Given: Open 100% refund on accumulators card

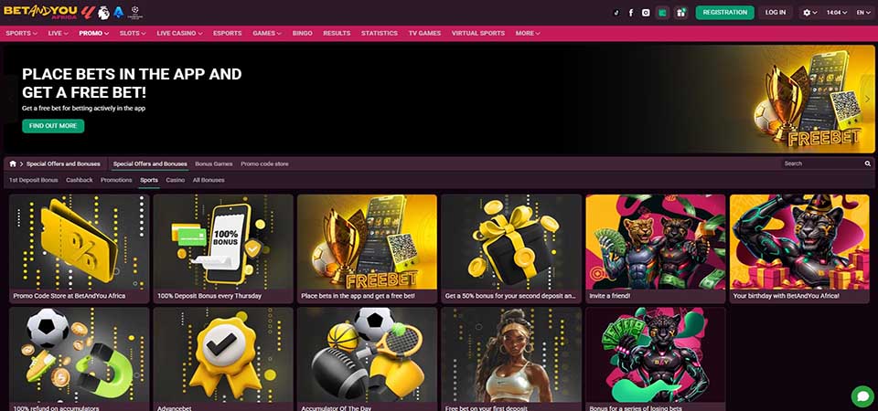Looking at the screenshot, I should (80, 359).
